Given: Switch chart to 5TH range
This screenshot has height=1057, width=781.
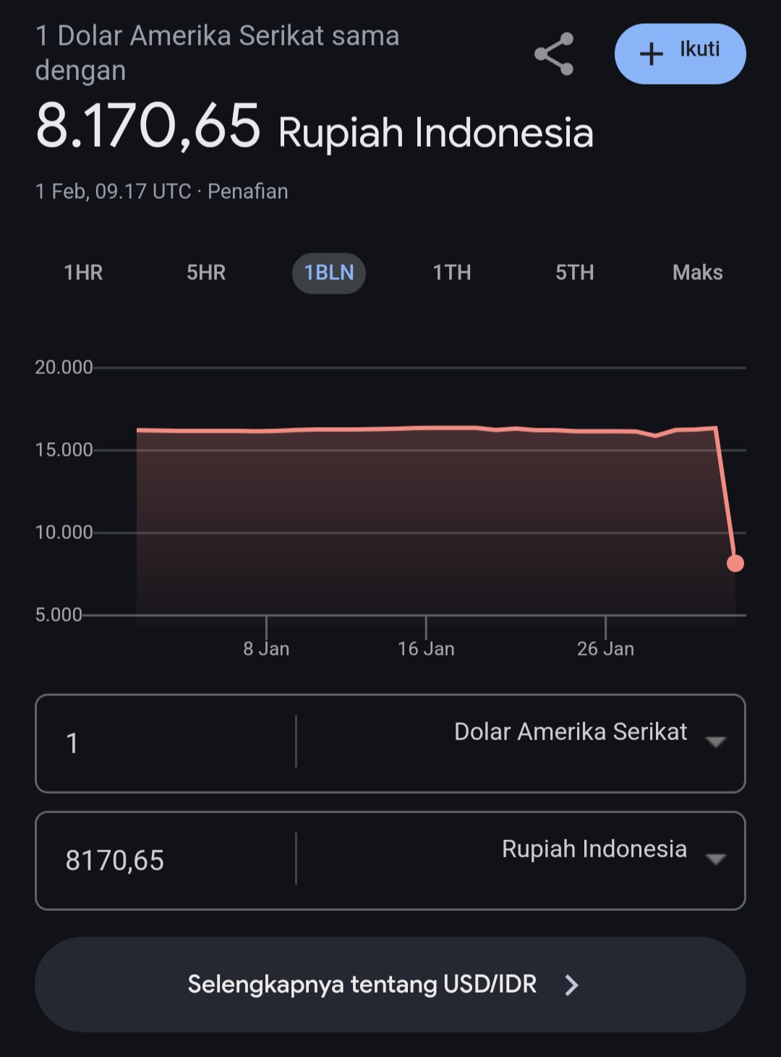Looking at the screenshot, I should pyautogui.click(x=575, y=273).
